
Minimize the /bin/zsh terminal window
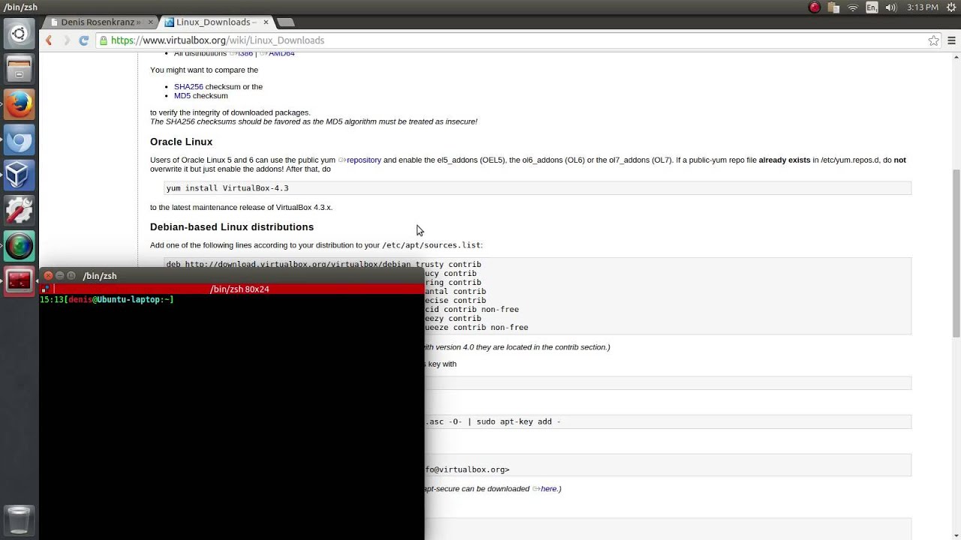[60, 276]
